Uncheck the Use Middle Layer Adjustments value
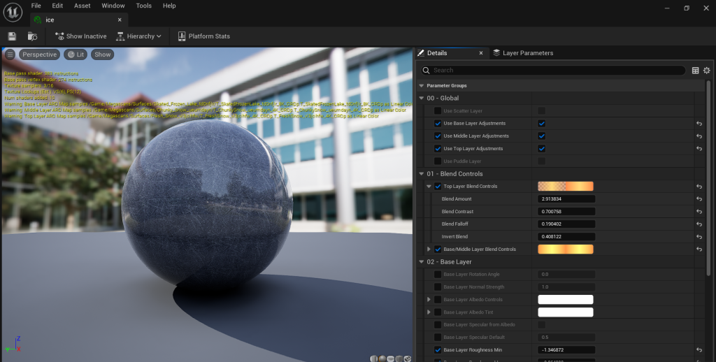 coord(542,136)
